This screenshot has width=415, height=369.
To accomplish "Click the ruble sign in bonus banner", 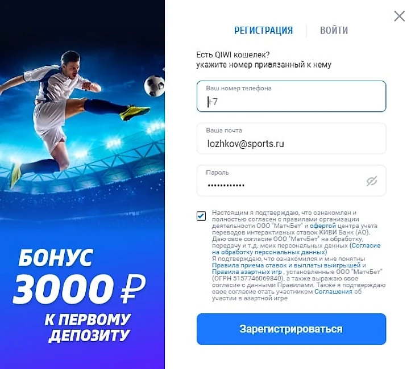I will click(x=132, y=288).
